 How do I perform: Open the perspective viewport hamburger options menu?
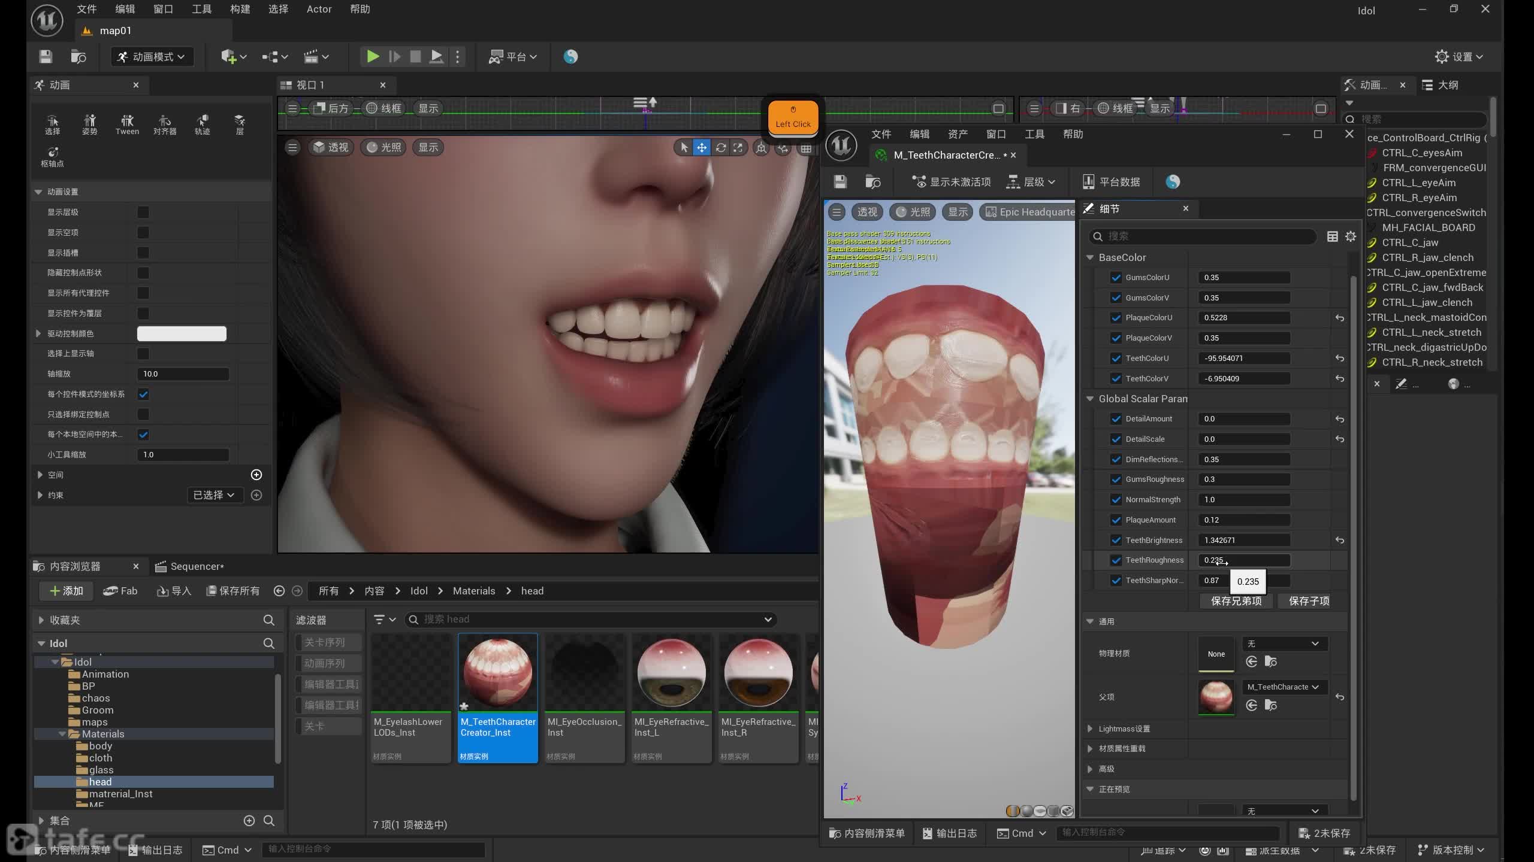(x=292, y=147)
